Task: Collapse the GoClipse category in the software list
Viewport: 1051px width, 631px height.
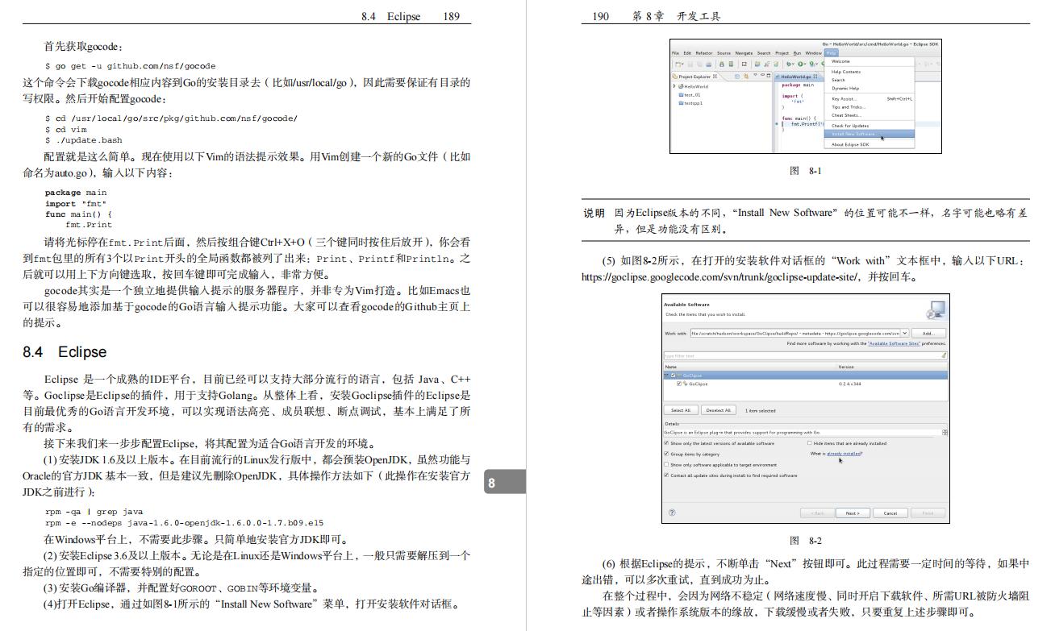Action: (x=665, y=374)
